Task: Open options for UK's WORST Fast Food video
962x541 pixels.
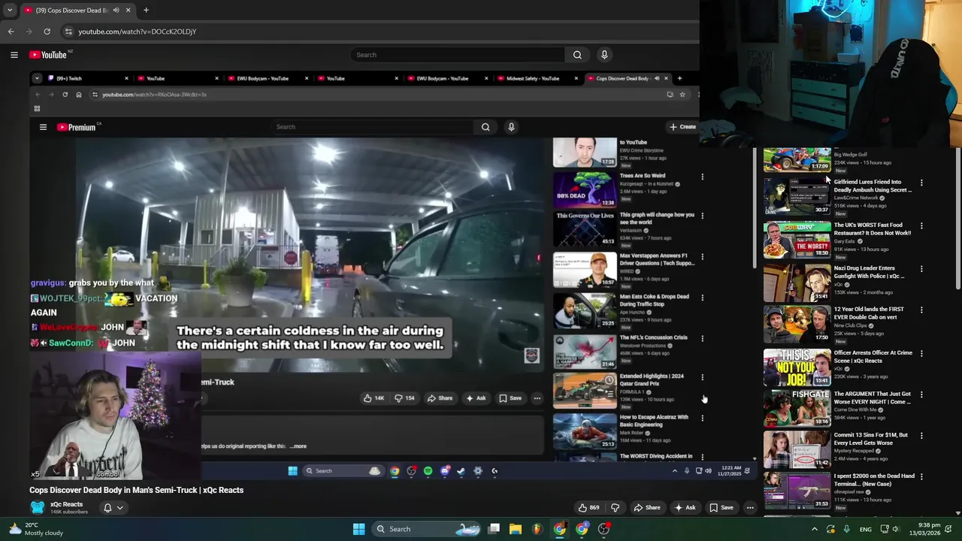Action: pyautogui.click(x=921, y=225)
